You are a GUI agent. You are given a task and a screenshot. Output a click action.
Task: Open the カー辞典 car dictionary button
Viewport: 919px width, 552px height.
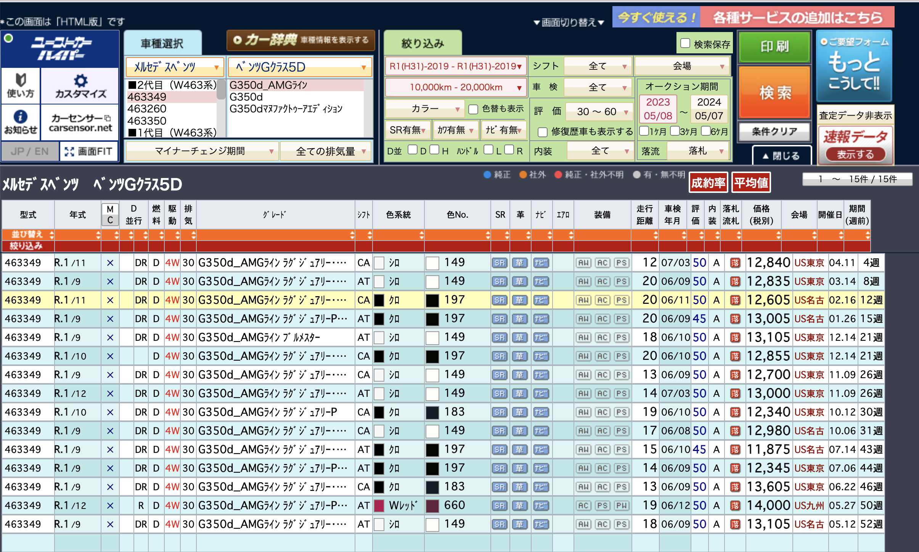click(x=300, y=40)
